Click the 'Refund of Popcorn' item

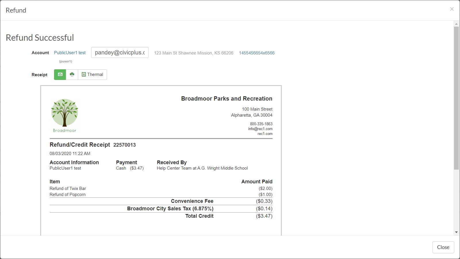(x=68, y=195)
